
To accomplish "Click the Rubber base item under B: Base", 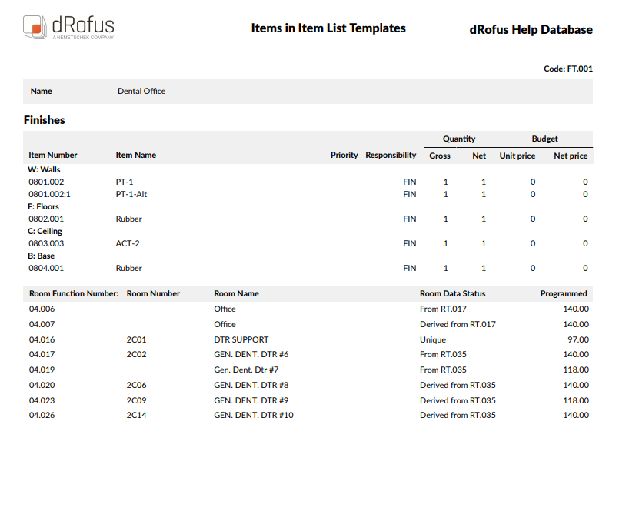I will 128,268.
